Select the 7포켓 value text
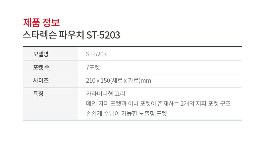This screenshot has width=265, height=143. pyautogui.click(x=93, y=67)
